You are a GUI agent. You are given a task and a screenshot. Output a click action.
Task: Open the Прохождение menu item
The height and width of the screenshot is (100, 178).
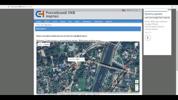tap(87, 21)
